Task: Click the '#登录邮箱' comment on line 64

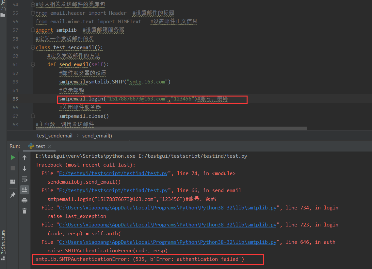Action: coord(72,90)
